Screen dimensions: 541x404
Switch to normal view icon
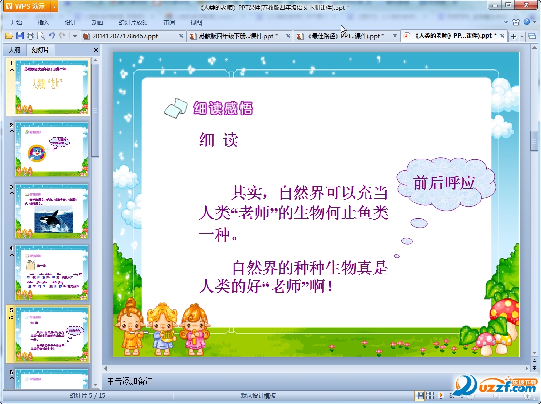pyautogui.click(x=420, y=396)
